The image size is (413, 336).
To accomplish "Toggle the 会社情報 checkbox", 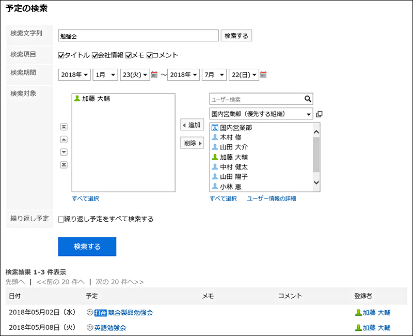I will click(x=95, y=55).
